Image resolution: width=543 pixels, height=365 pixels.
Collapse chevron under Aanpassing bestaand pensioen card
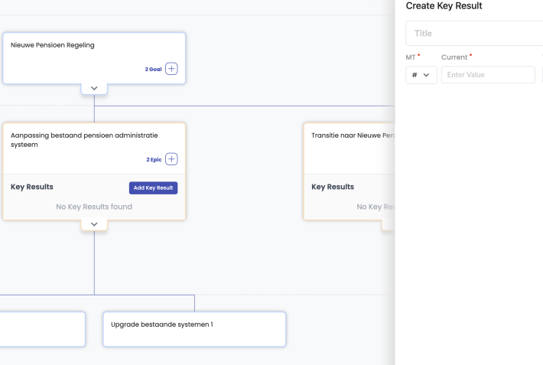pos(94,224)
